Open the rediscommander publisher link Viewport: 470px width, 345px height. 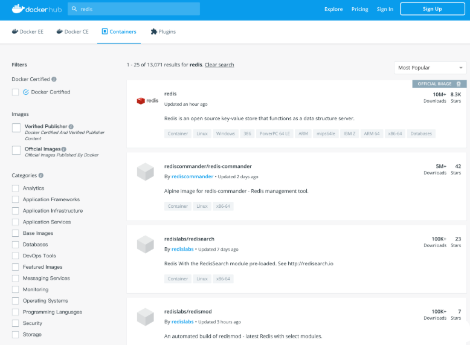pyautogui.click(x=192, y=176)
